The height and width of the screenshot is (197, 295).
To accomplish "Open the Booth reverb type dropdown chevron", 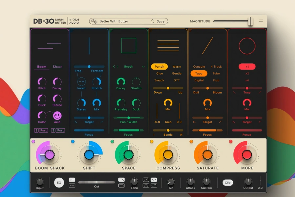I will click(x=143, y=67).
